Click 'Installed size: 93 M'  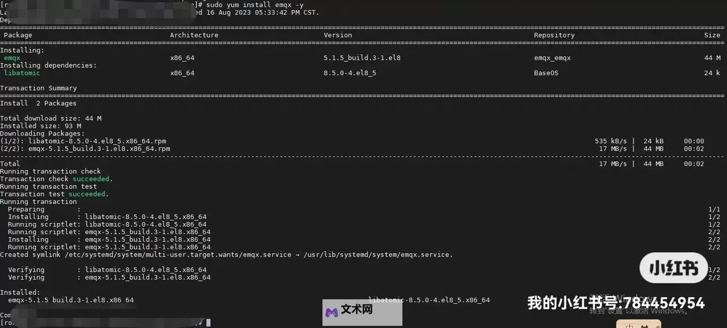click(41, 126)
